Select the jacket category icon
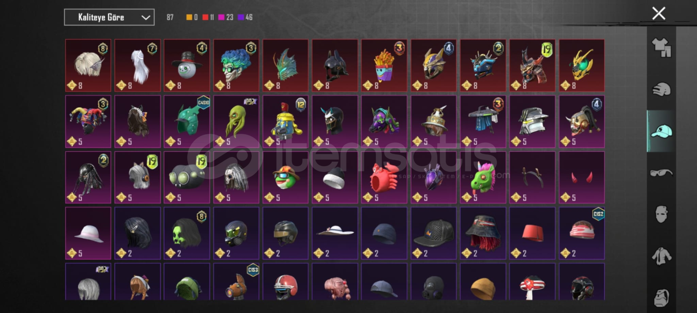This screenshot has width=697, height=313. coord(661,256)
